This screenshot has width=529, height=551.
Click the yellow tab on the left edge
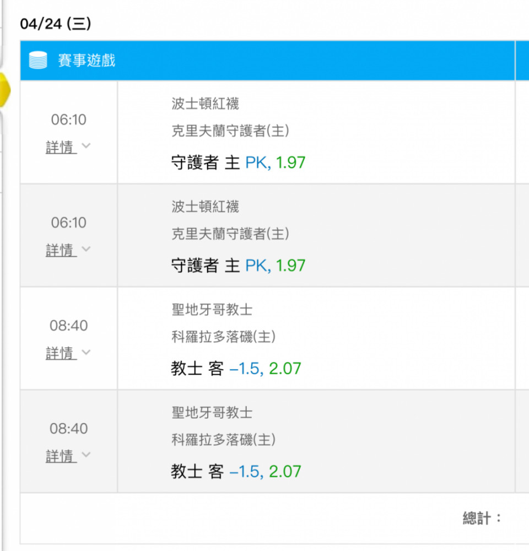4,90
